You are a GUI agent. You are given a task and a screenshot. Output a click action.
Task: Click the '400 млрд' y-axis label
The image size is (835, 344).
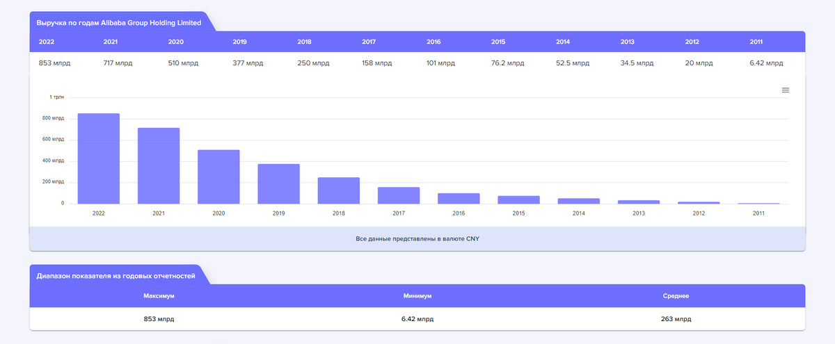tap(54, 161)
